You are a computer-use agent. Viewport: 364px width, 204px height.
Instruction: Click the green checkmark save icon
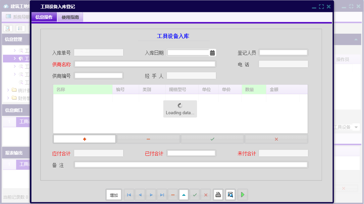[195, 195]
